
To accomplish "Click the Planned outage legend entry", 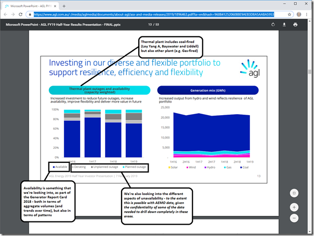I will point(134,167).
